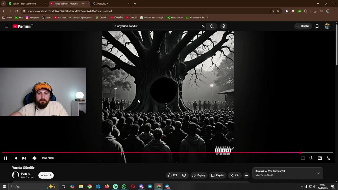Open the tab search dropdown arrow
This screenshot has width=338, height=190.
3,4
